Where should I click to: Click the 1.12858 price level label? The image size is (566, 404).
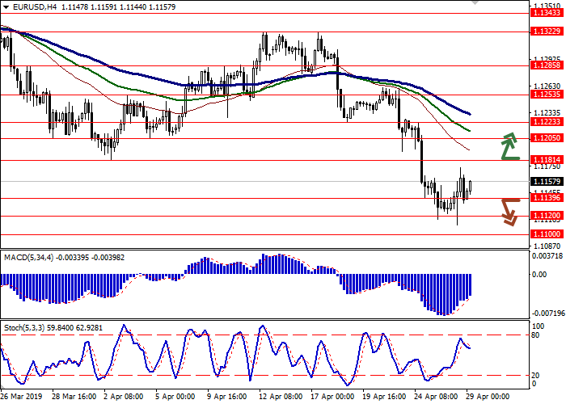pos(547,67)
